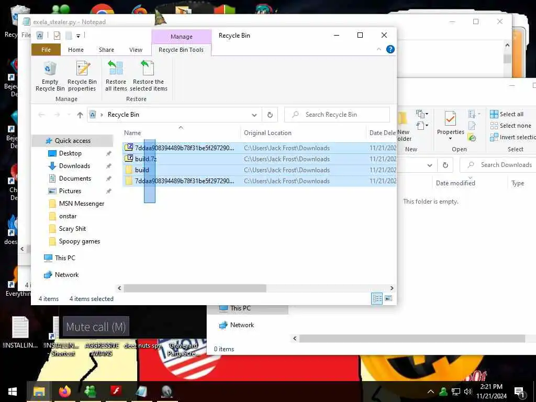The width and height of the screenshot is (536, 402).
Task: Click the Search Recycle Bin field
Action: pos(337,115)
